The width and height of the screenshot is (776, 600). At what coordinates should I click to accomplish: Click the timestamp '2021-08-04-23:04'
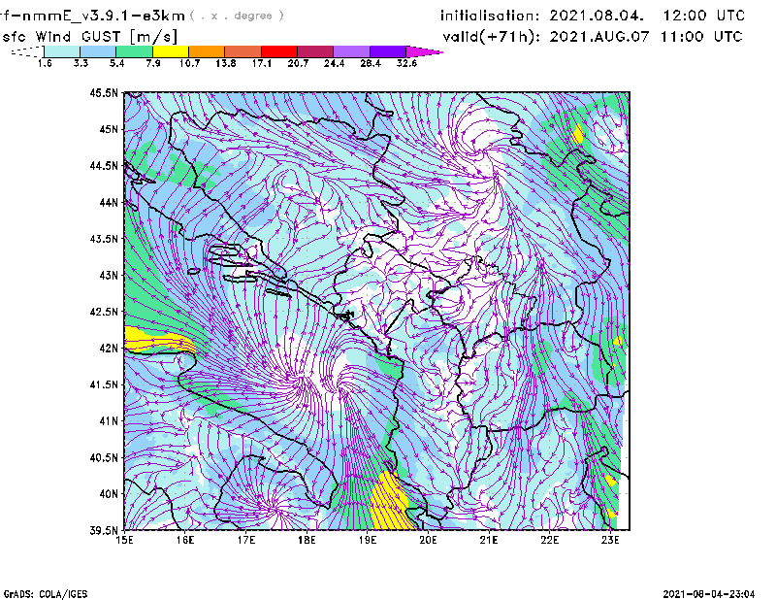coord(709,594)
